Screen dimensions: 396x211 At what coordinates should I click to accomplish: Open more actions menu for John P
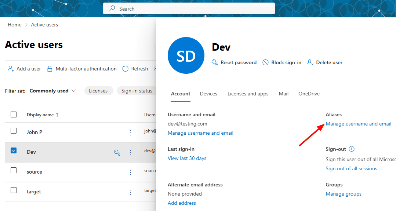point(130,132)
